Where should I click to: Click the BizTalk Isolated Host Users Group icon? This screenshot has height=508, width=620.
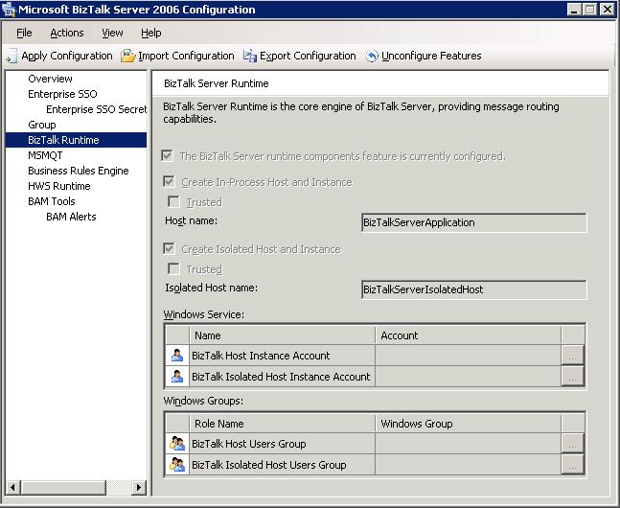coord(177,465)
